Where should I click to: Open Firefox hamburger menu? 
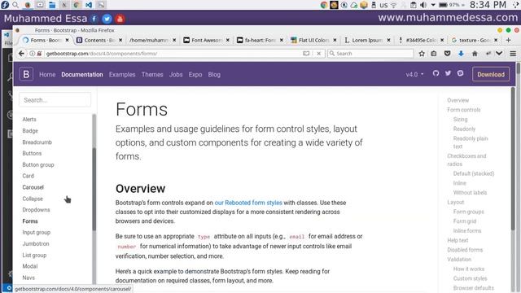point(513,54)
